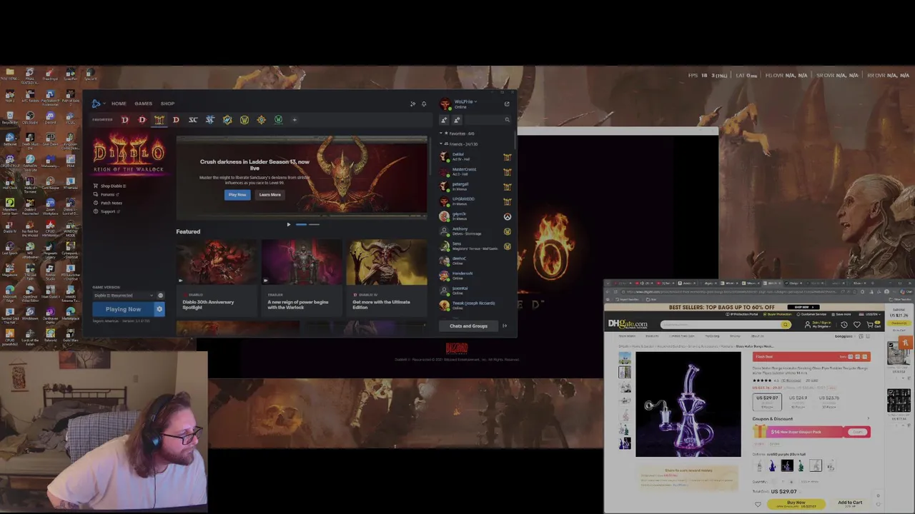Open DHgate shopping cart icon
Screen dimensions: 915x514
[869, 325]
